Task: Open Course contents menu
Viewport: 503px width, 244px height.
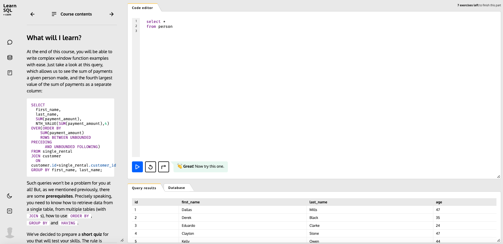Action: point(76,14)
